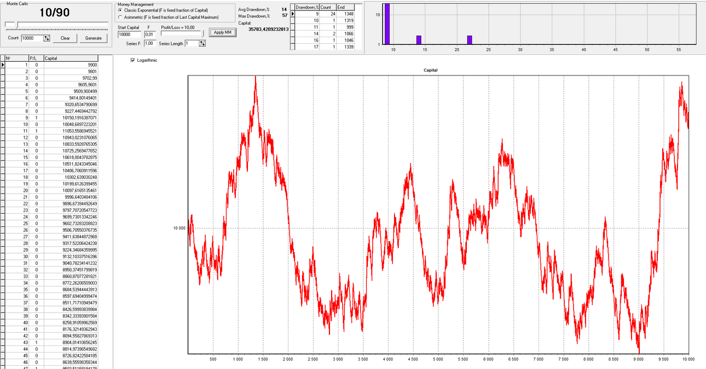The width and height of the screenshot is (706, 369).
Task: Click capital cell 8726,82422584185
Action: point(71,355)
